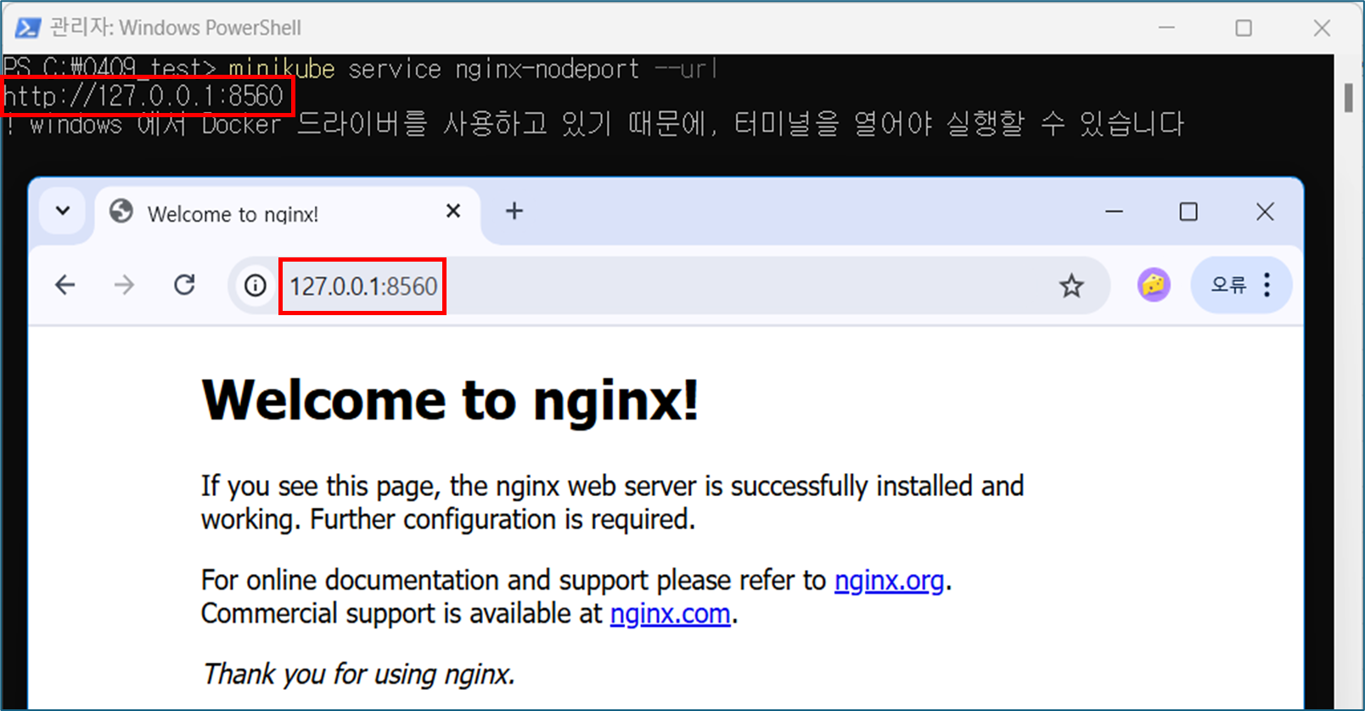The width and height of the screenshot is (1365, 711).
Task: Minimize the PowerShell window
Action: 1167,28
